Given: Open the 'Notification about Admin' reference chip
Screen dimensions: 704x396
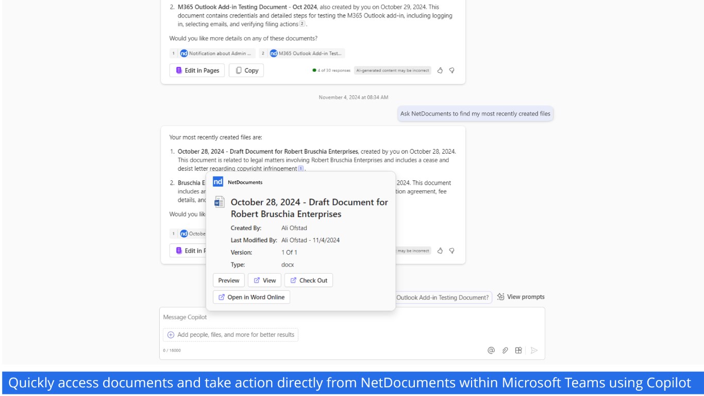Looking at the screenshot, I should [212, 53].
